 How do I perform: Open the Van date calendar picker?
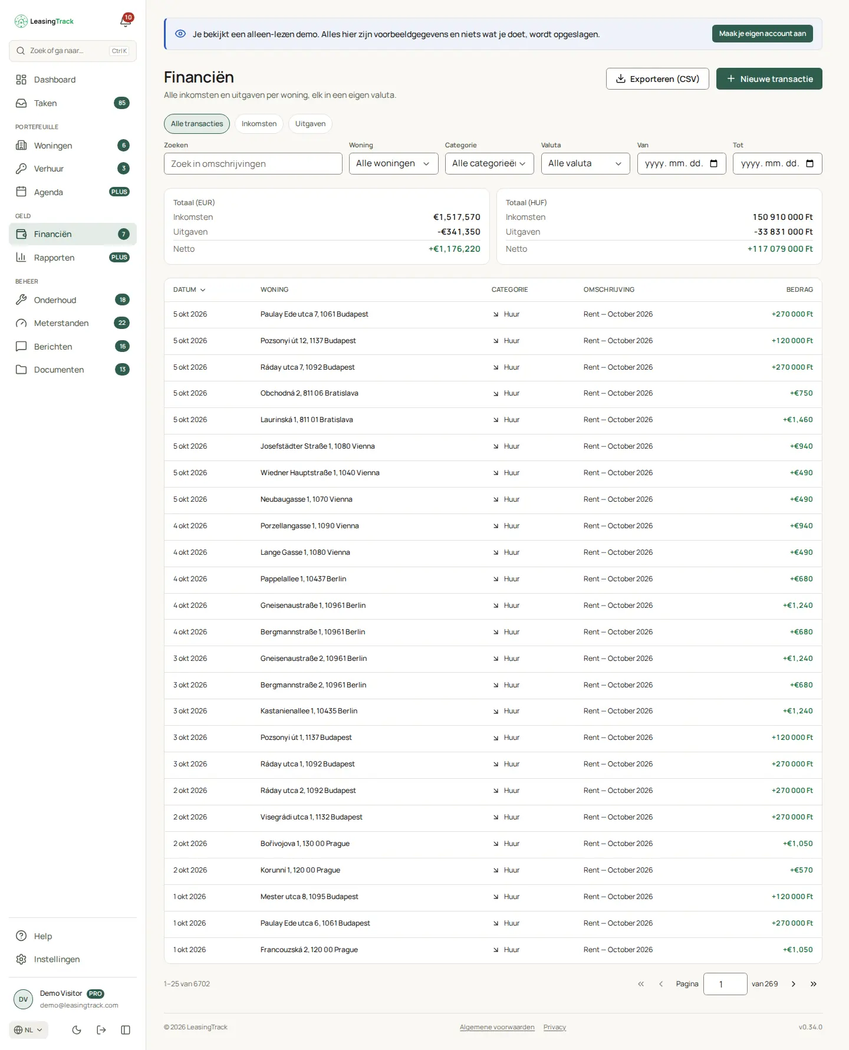click(713, 163)
